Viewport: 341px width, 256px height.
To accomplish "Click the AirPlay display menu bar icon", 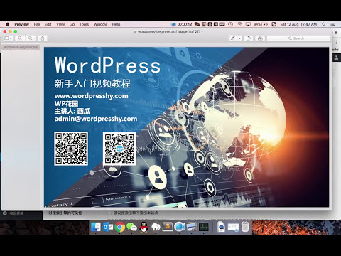I will pos(248,24).
